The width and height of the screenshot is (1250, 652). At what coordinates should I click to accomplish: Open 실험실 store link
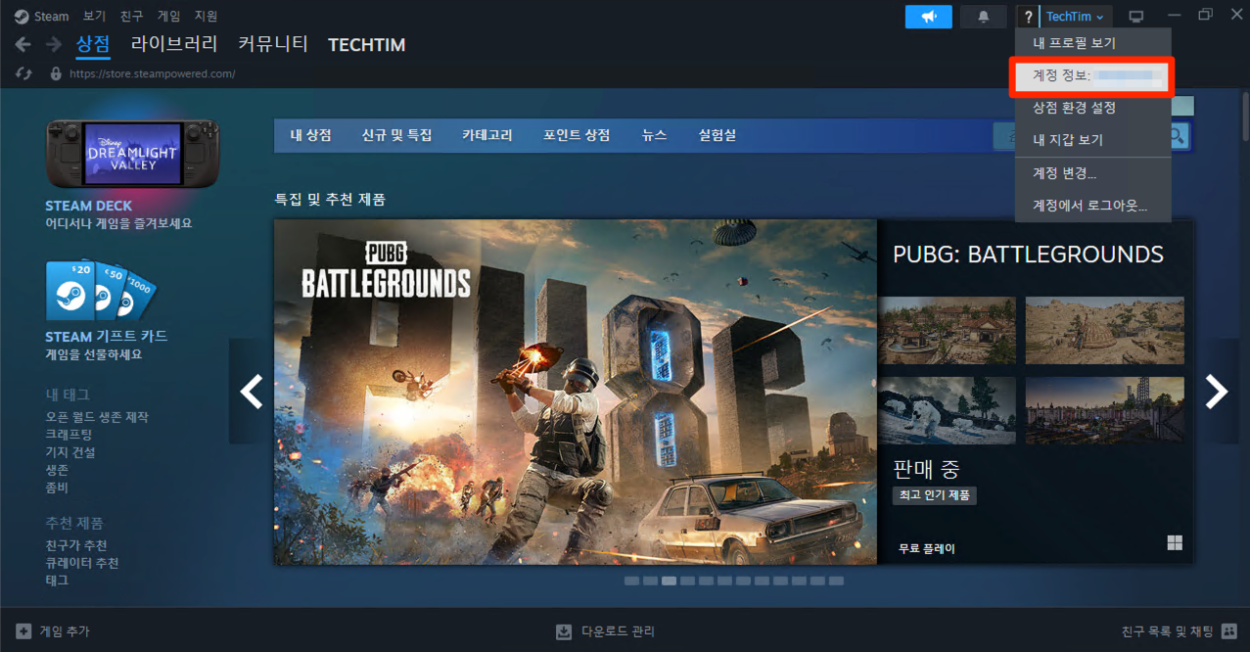717,135
